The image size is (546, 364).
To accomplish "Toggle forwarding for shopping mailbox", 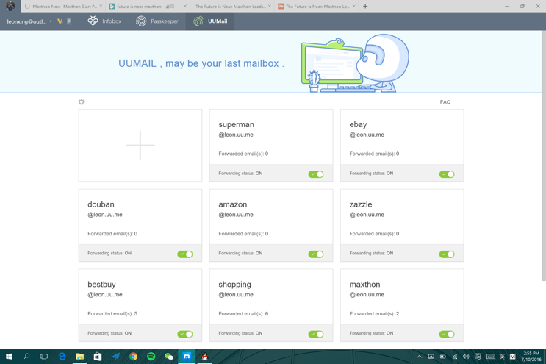I will pyautogui.click(x=316, y=334).
